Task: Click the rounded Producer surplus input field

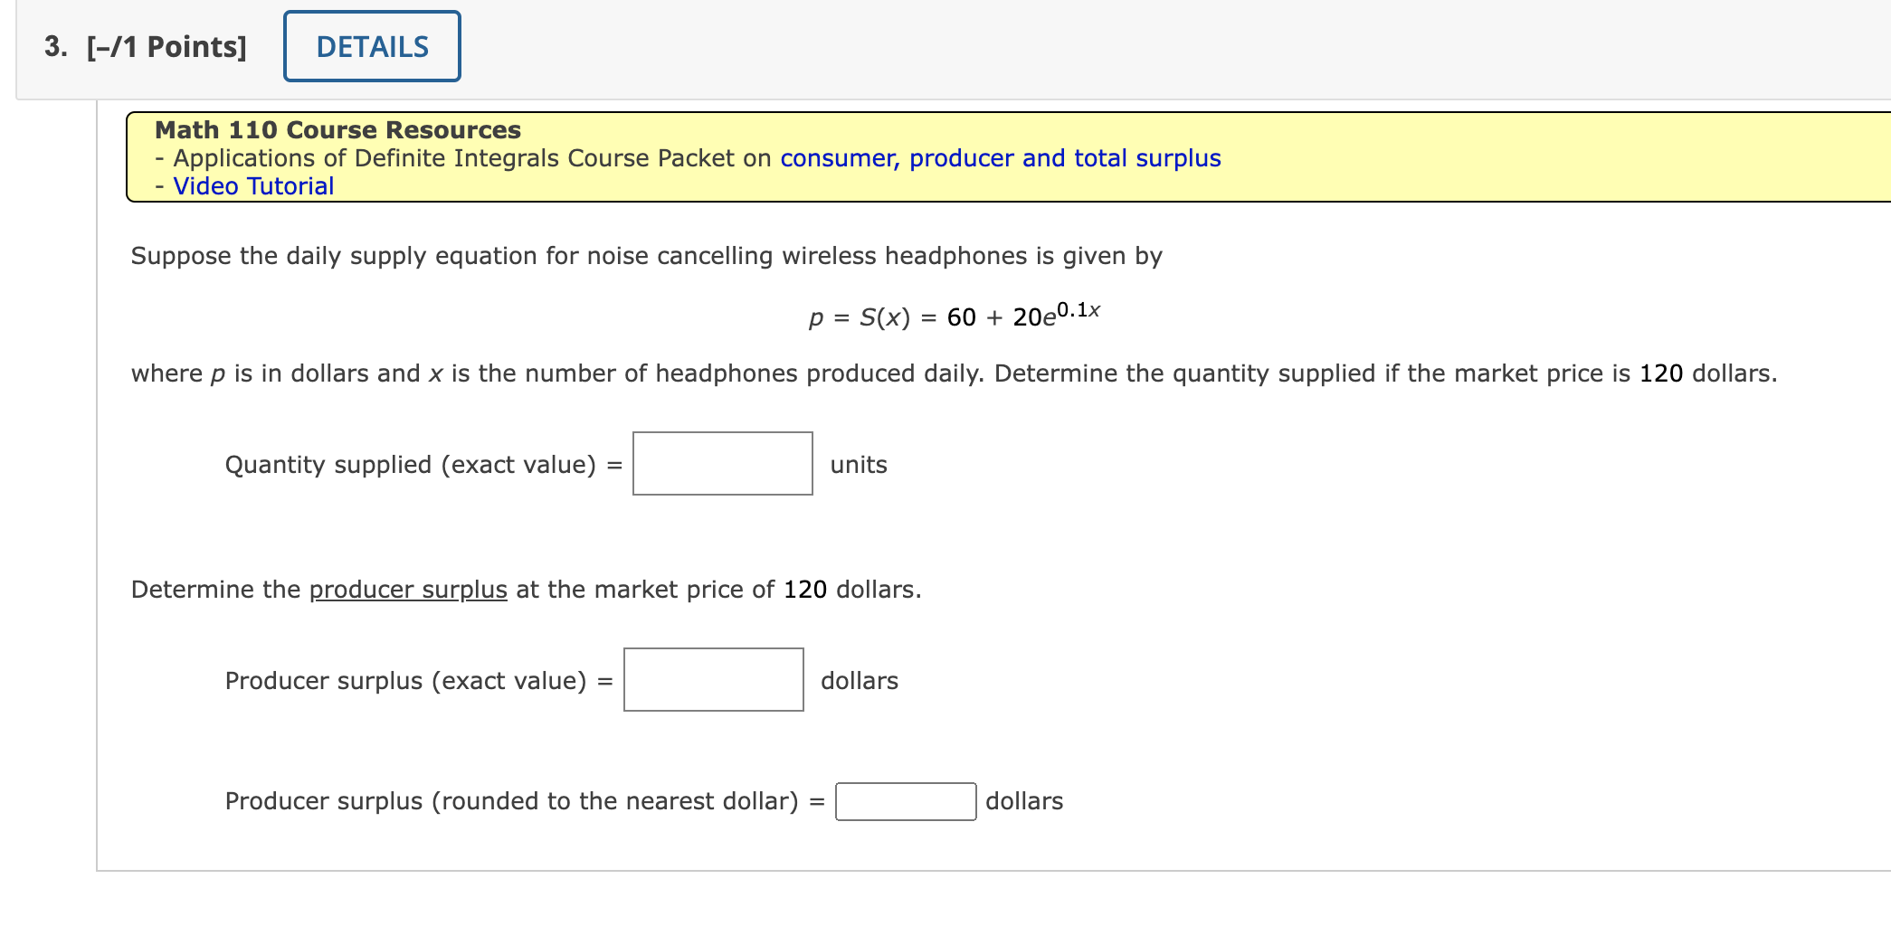Action: (906, 801)
